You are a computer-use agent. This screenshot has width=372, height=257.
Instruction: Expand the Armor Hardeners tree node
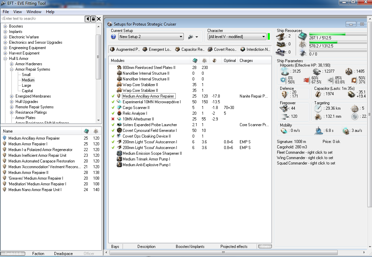coord(12,64)
